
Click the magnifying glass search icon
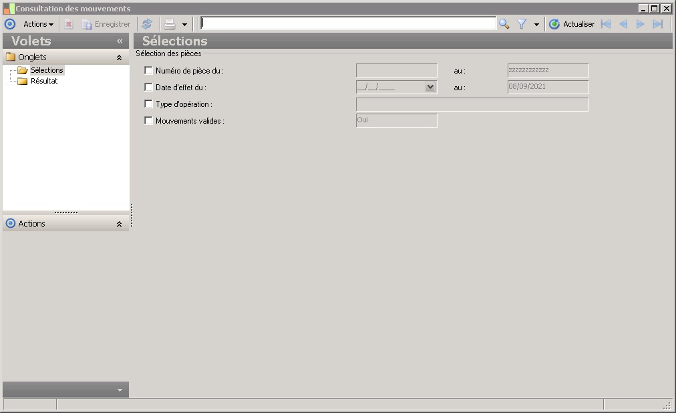coord(504,24)
